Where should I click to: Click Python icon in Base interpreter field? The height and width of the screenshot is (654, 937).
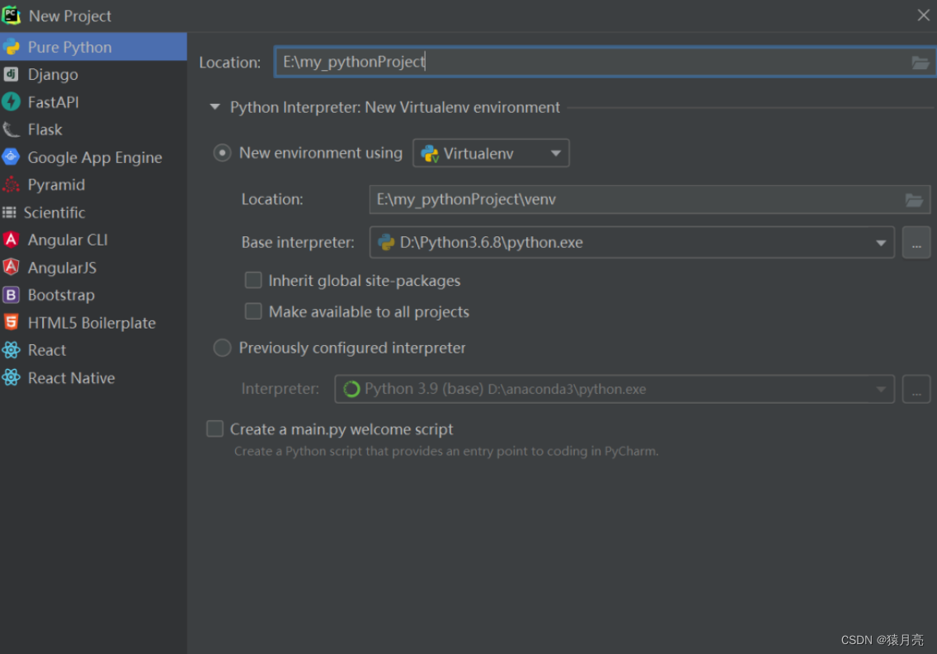386,242
